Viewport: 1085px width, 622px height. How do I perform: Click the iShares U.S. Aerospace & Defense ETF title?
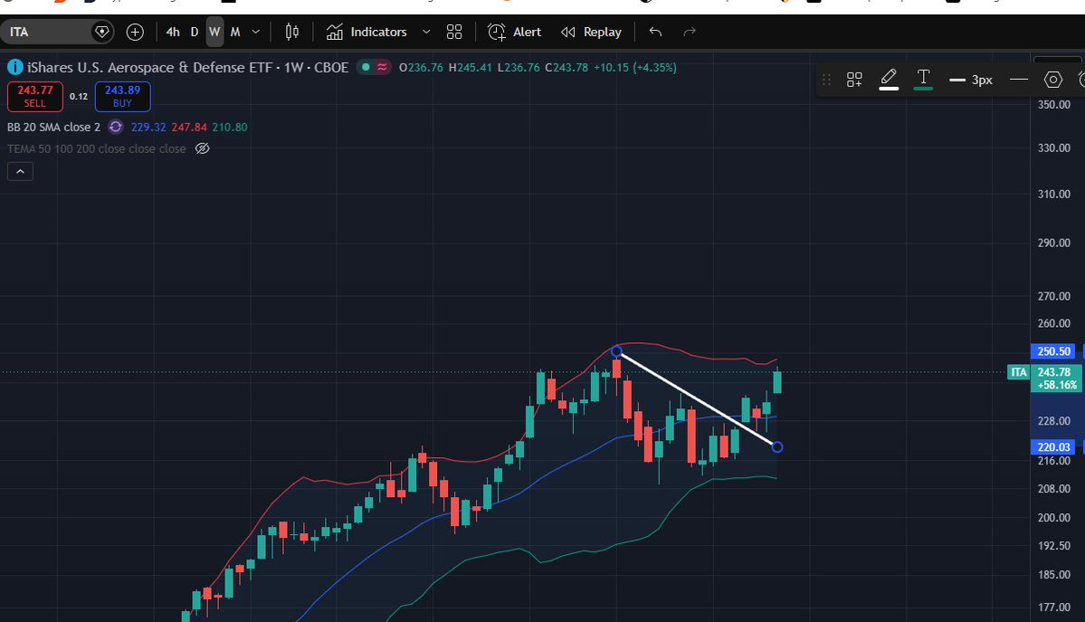tap(187, 67)
